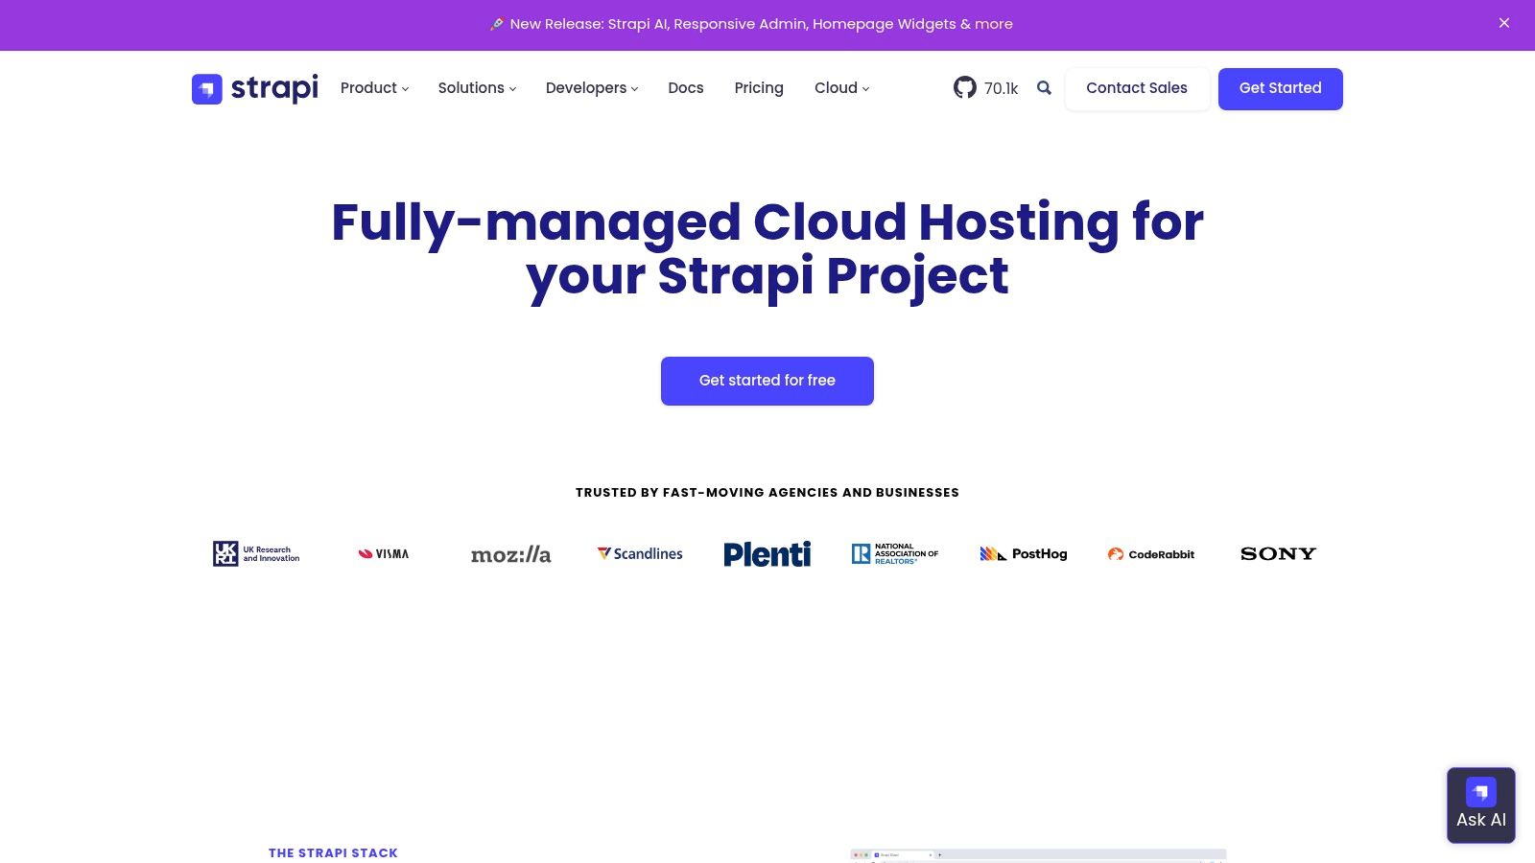The height and width of the screenshot is (863, 1535).
Task: Click the 'Trusted by fast-moving agencies' heading
Action: click(767, 493)
